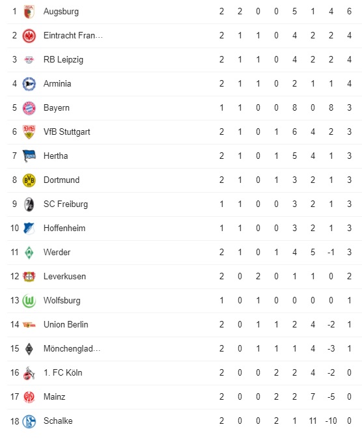
Task: Click the Köln goat crest logo
Action: (x=29, y=373)
